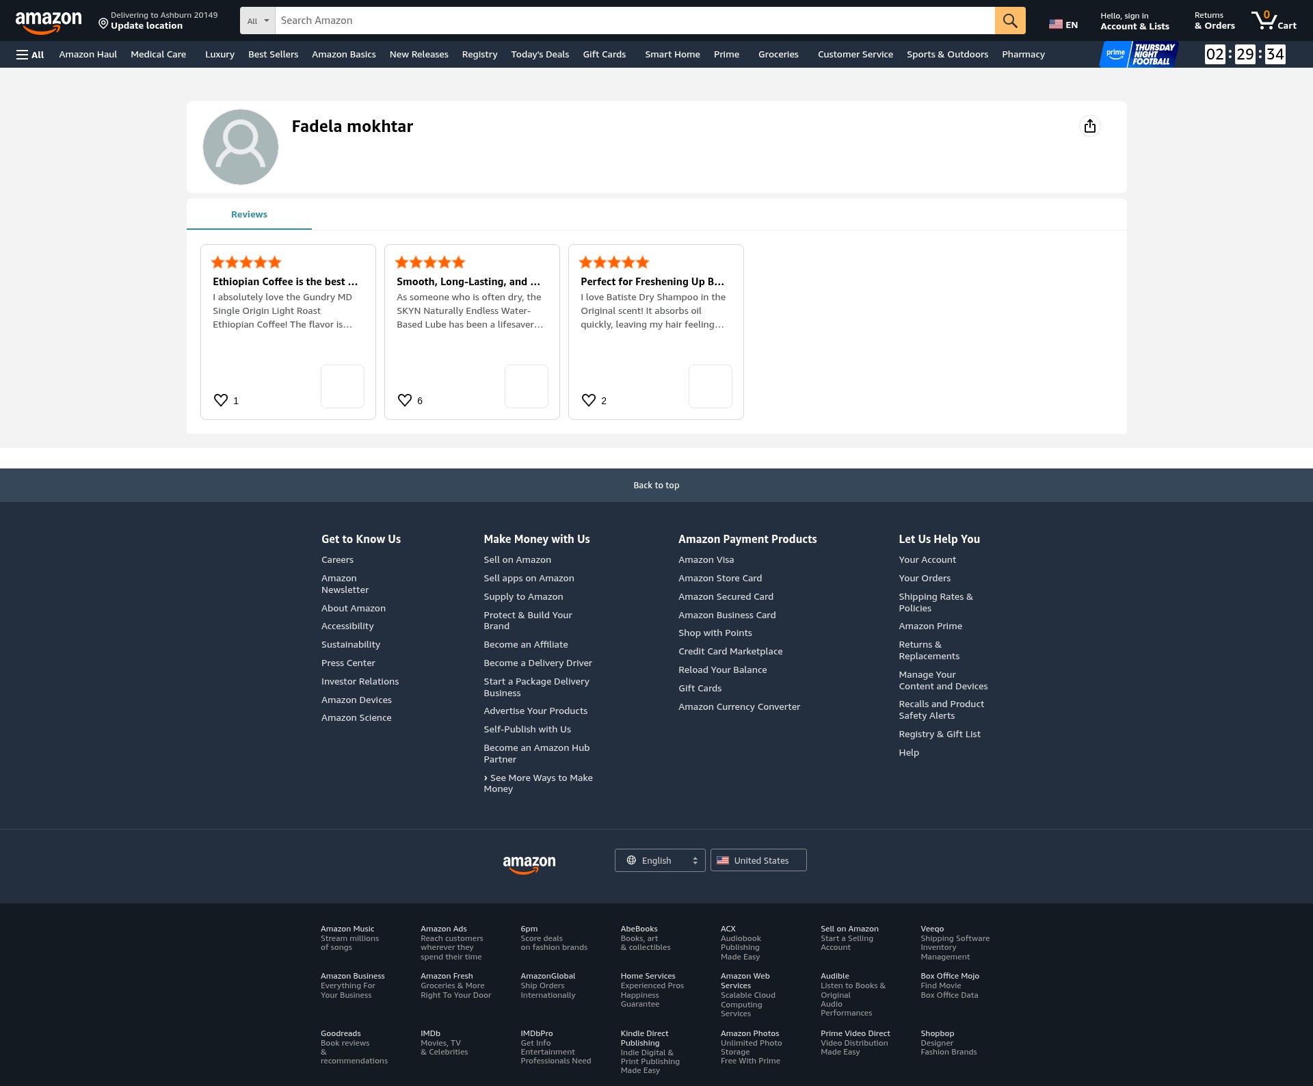Select the Reviews tab

249,214
